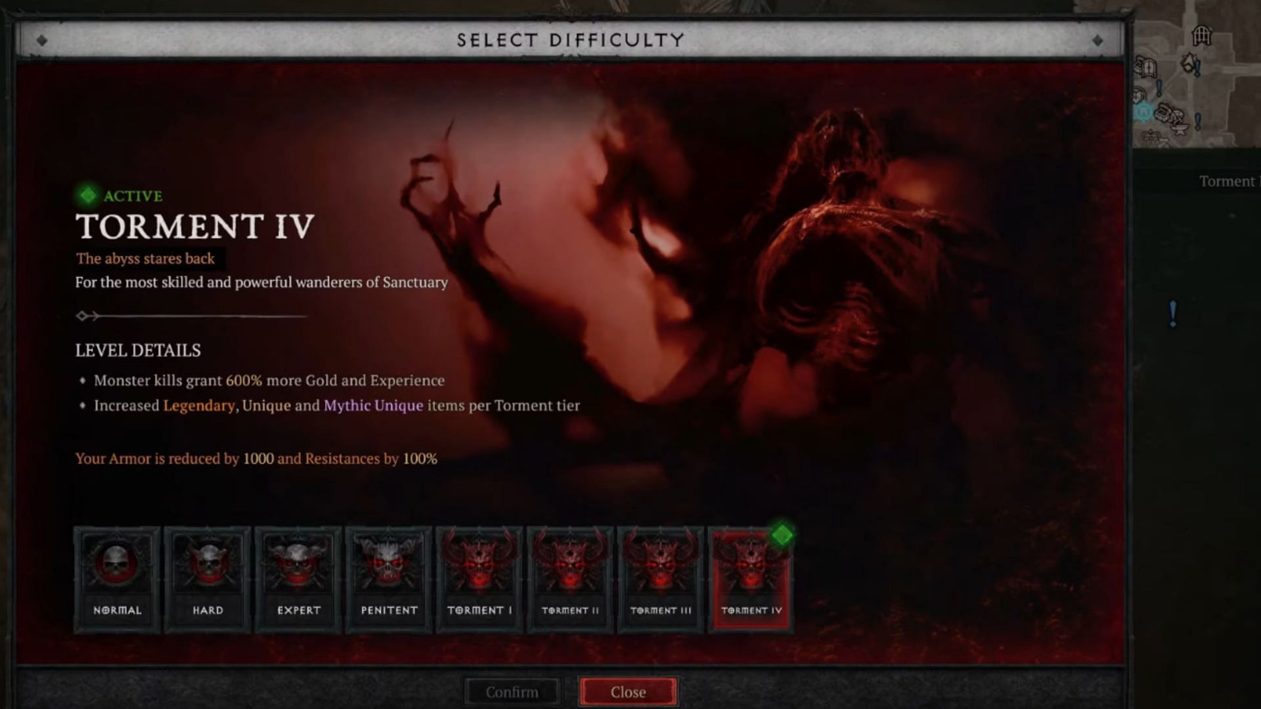Image resolution: width=1261 pixels, height=709 pixels.
Task: Click the Confirm button
Action: point(512,692)
